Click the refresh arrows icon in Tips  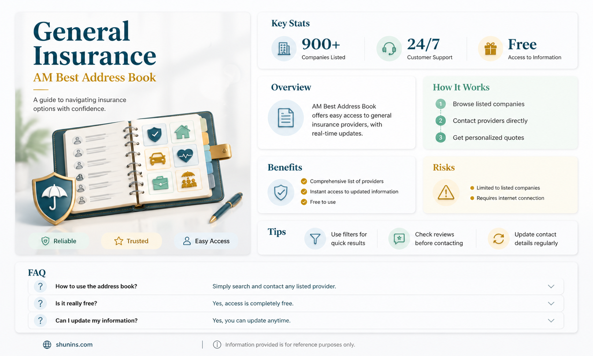pos(499,239)
